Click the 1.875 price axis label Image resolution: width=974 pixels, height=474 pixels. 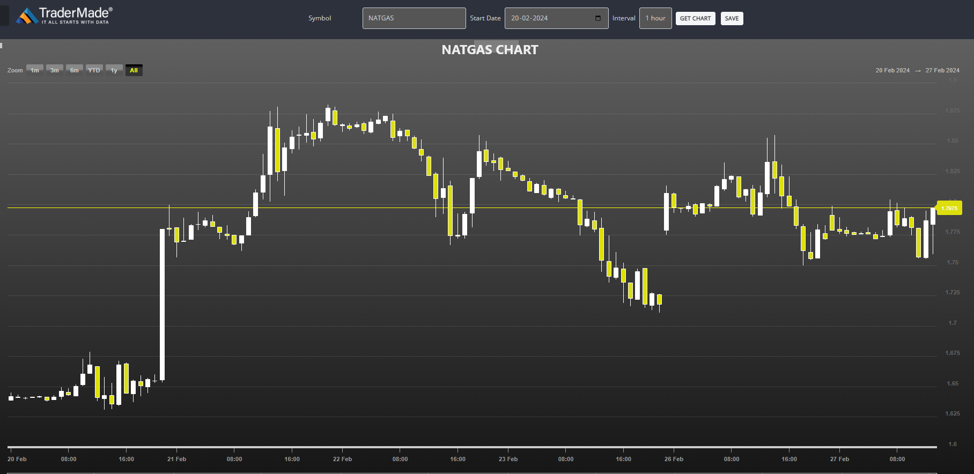point(953,110)
